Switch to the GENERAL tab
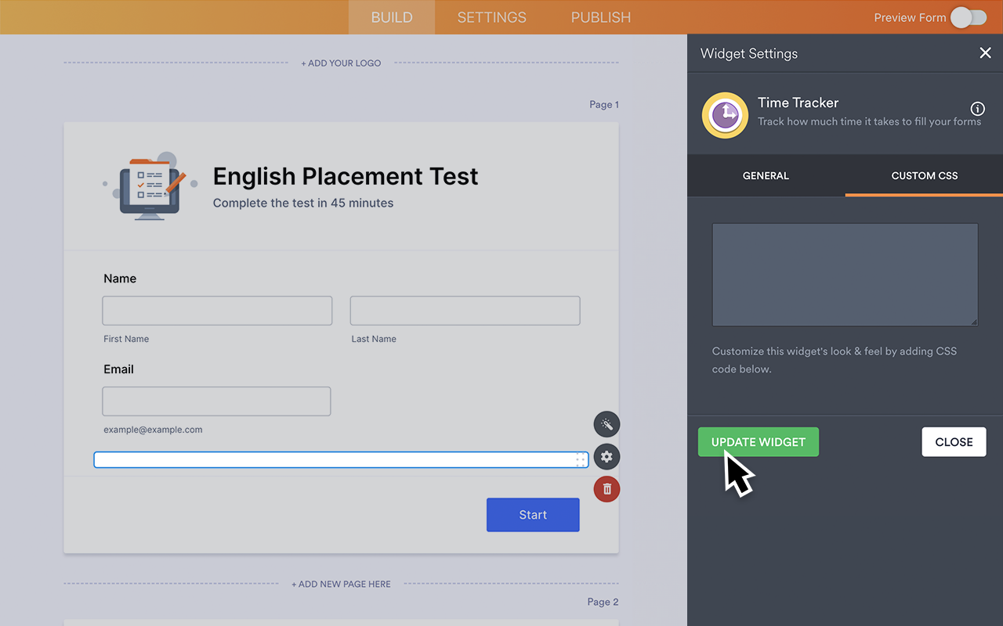This screenshot has width=1003, height=626. pos(766,175)
